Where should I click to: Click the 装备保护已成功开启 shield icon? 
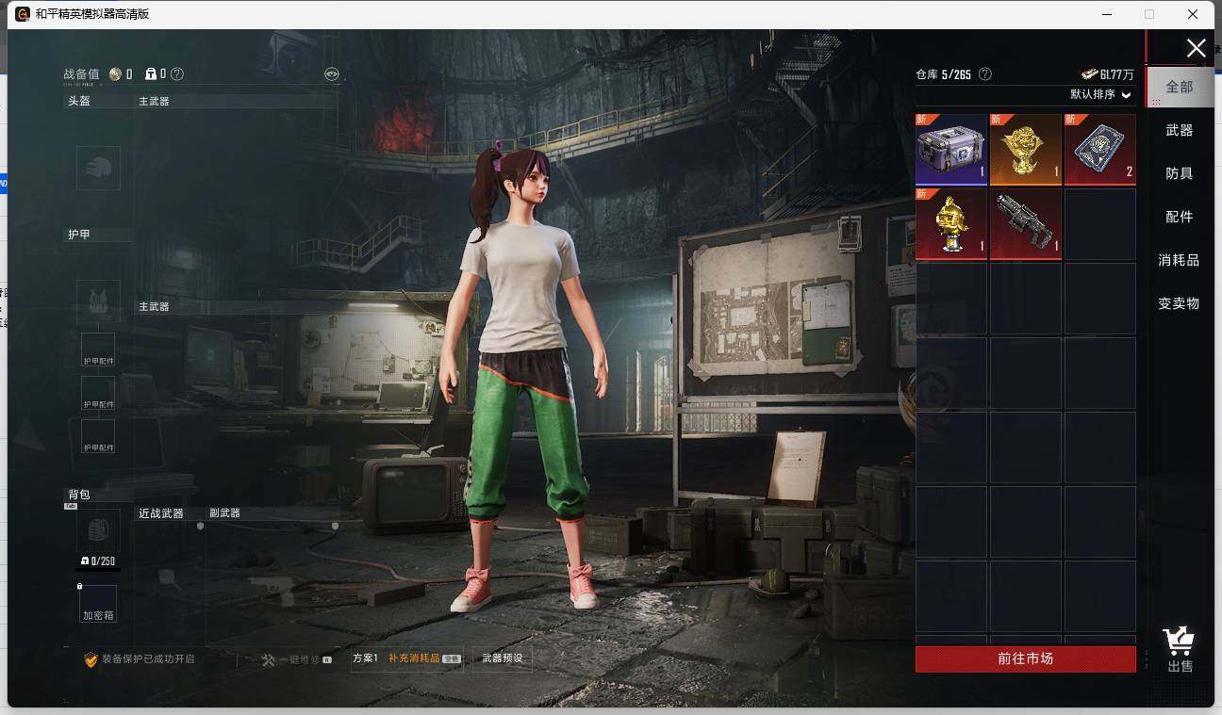pyautogui.click(x=91, y=659)
